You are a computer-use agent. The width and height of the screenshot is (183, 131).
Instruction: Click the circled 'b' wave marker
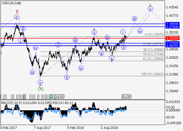pyautogui.click(x=107, y=37)
